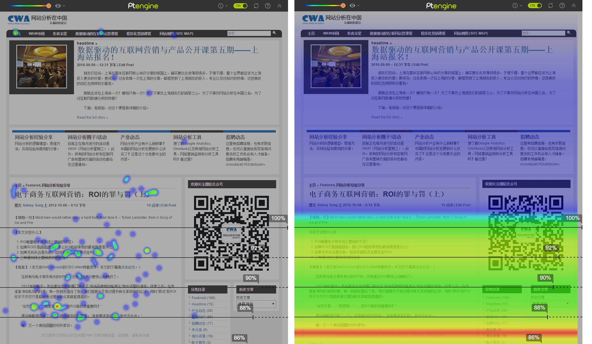
Task: Click the refresh icon in left Ptengine toolbar
Action: (x=256, y=6)
